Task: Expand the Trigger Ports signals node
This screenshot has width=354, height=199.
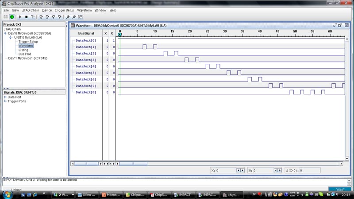Action: point(5,101)
